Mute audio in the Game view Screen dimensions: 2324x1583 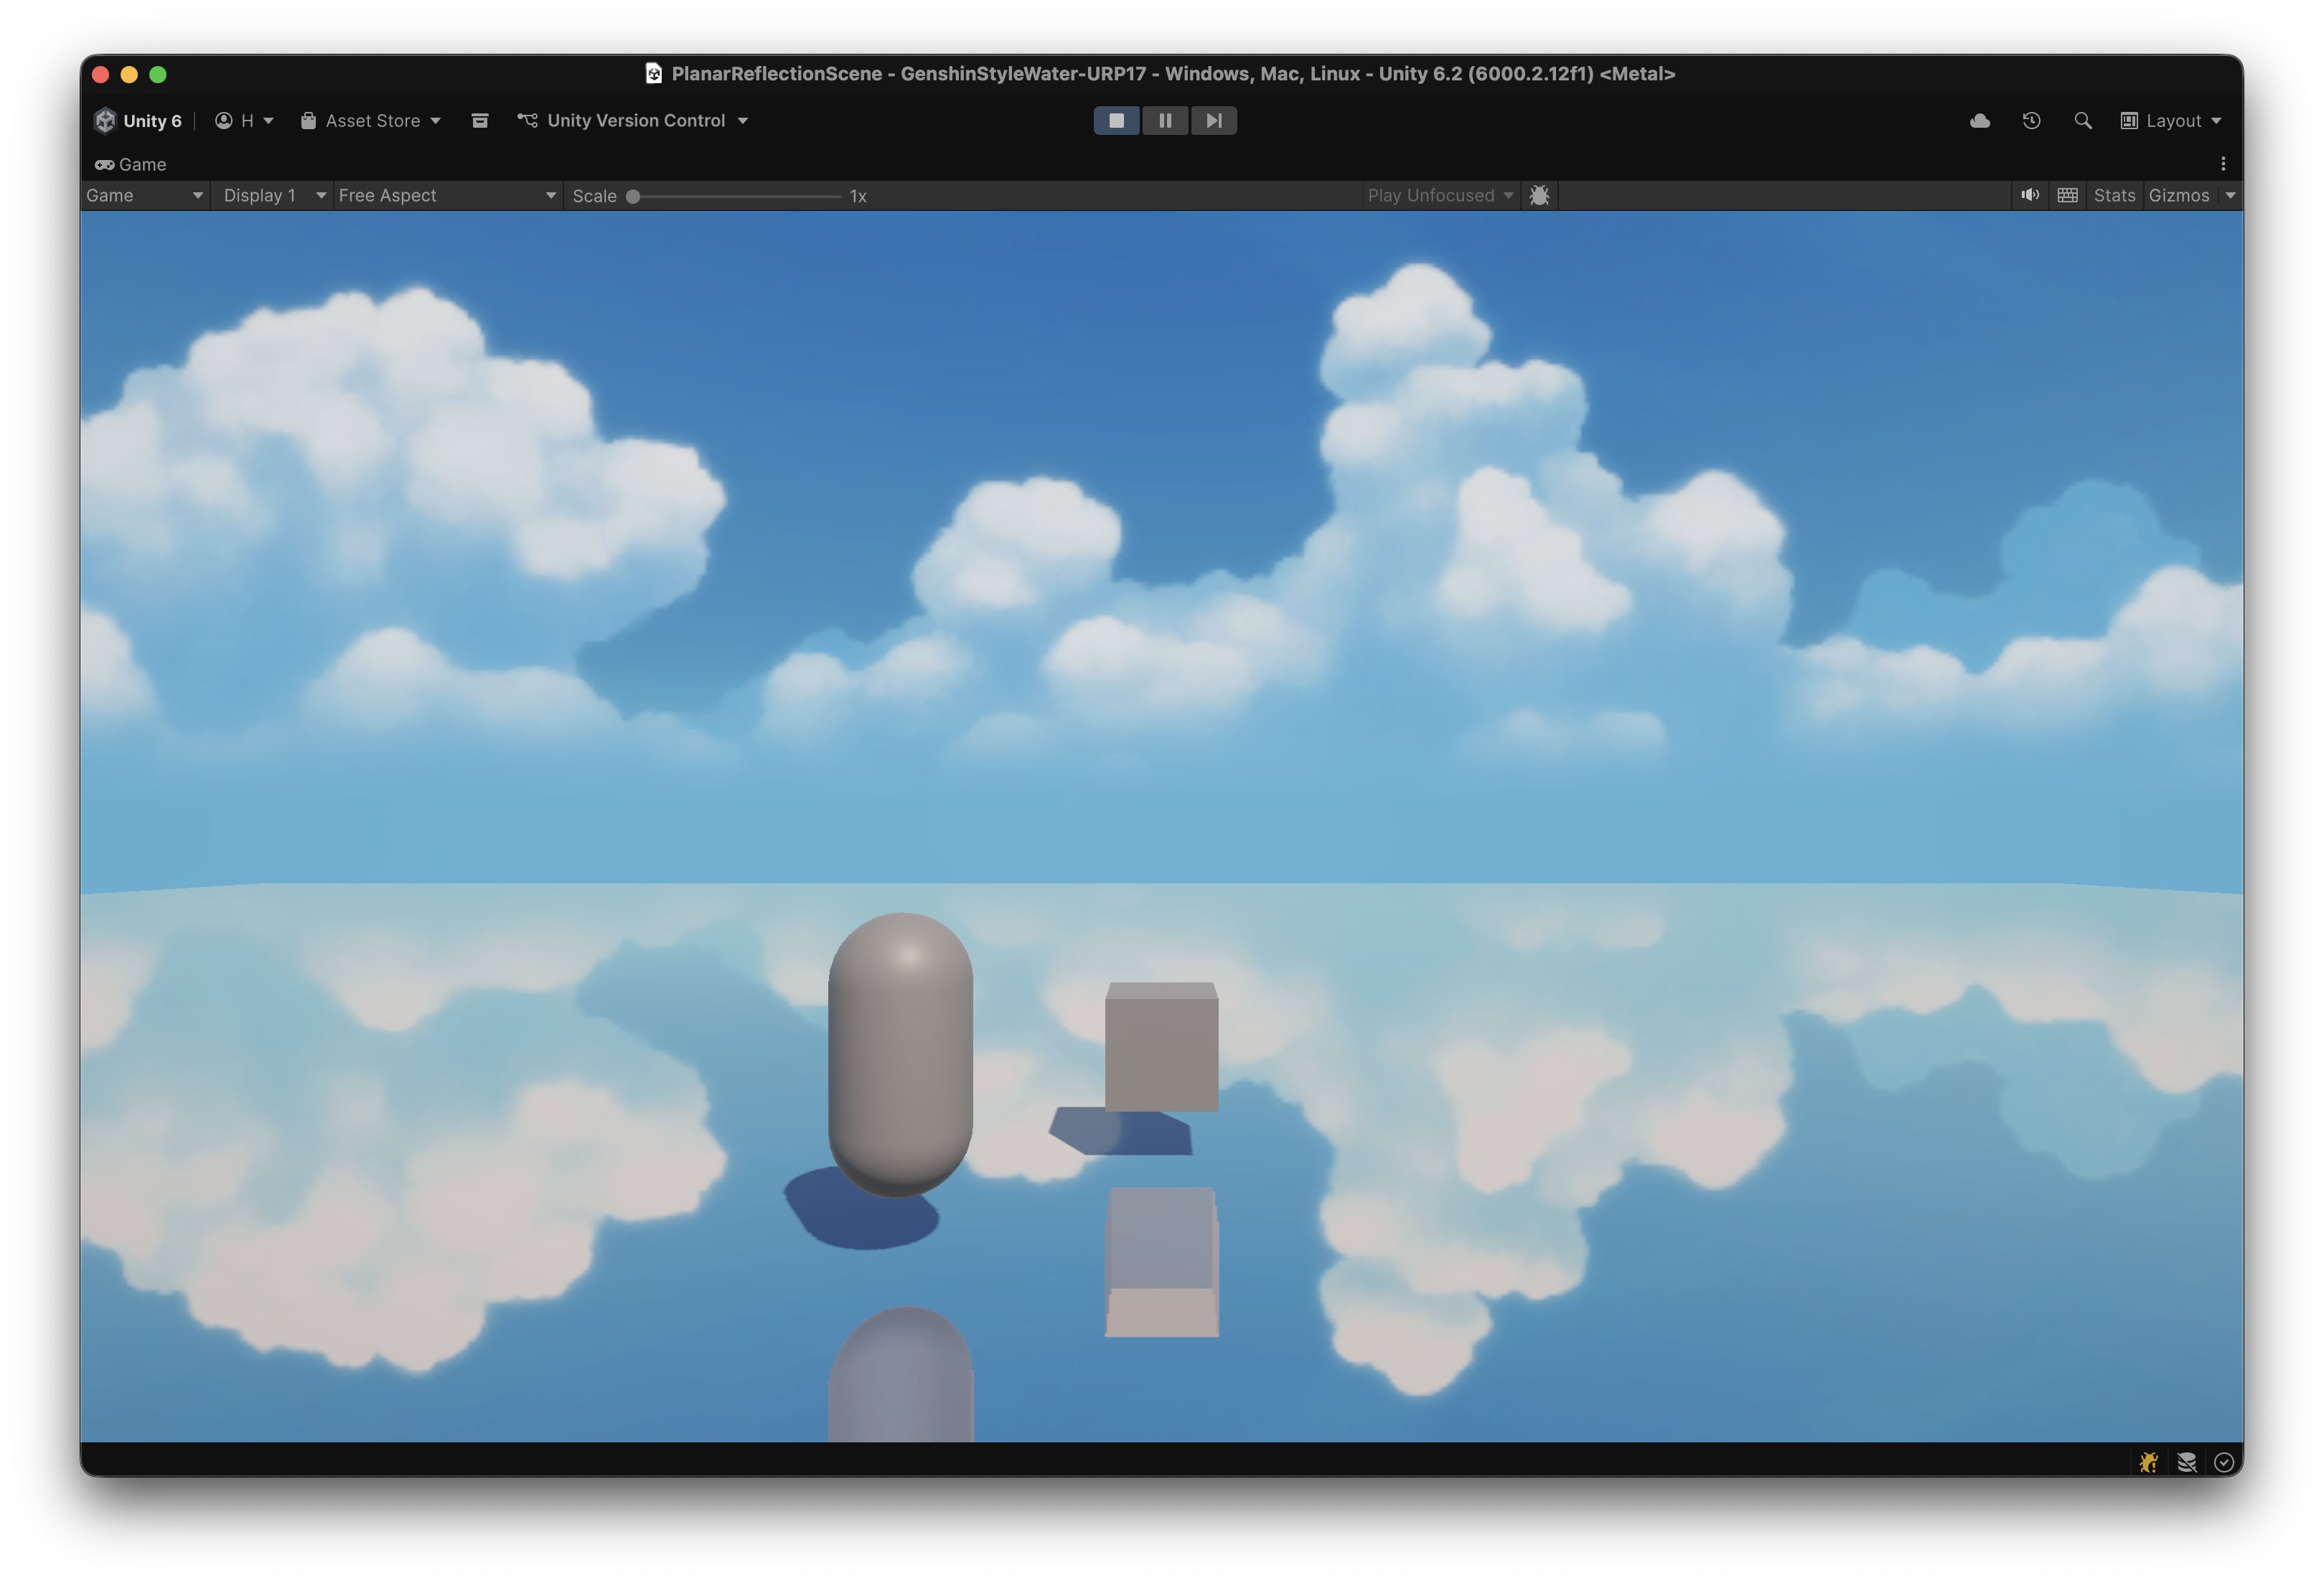[x=2030, y=195]
